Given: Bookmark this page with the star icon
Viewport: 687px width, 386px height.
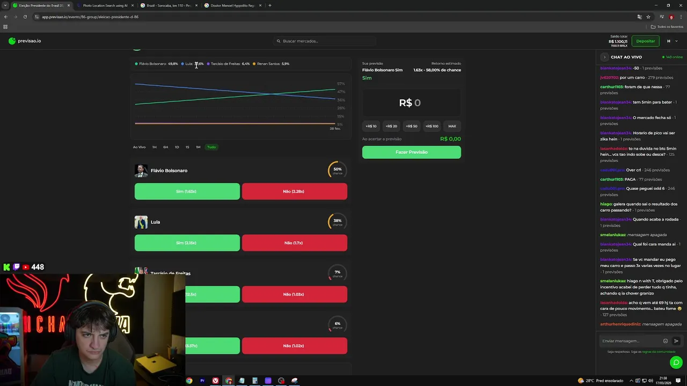Looking at the screenshot, I should pyautogui.click(x=648, y=17).
